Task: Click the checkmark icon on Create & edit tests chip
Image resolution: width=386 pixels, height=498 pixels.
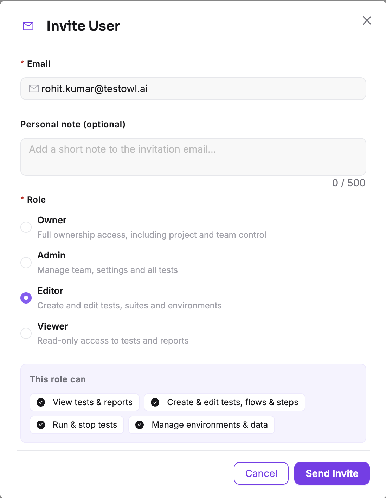Action: coord(155,402)
